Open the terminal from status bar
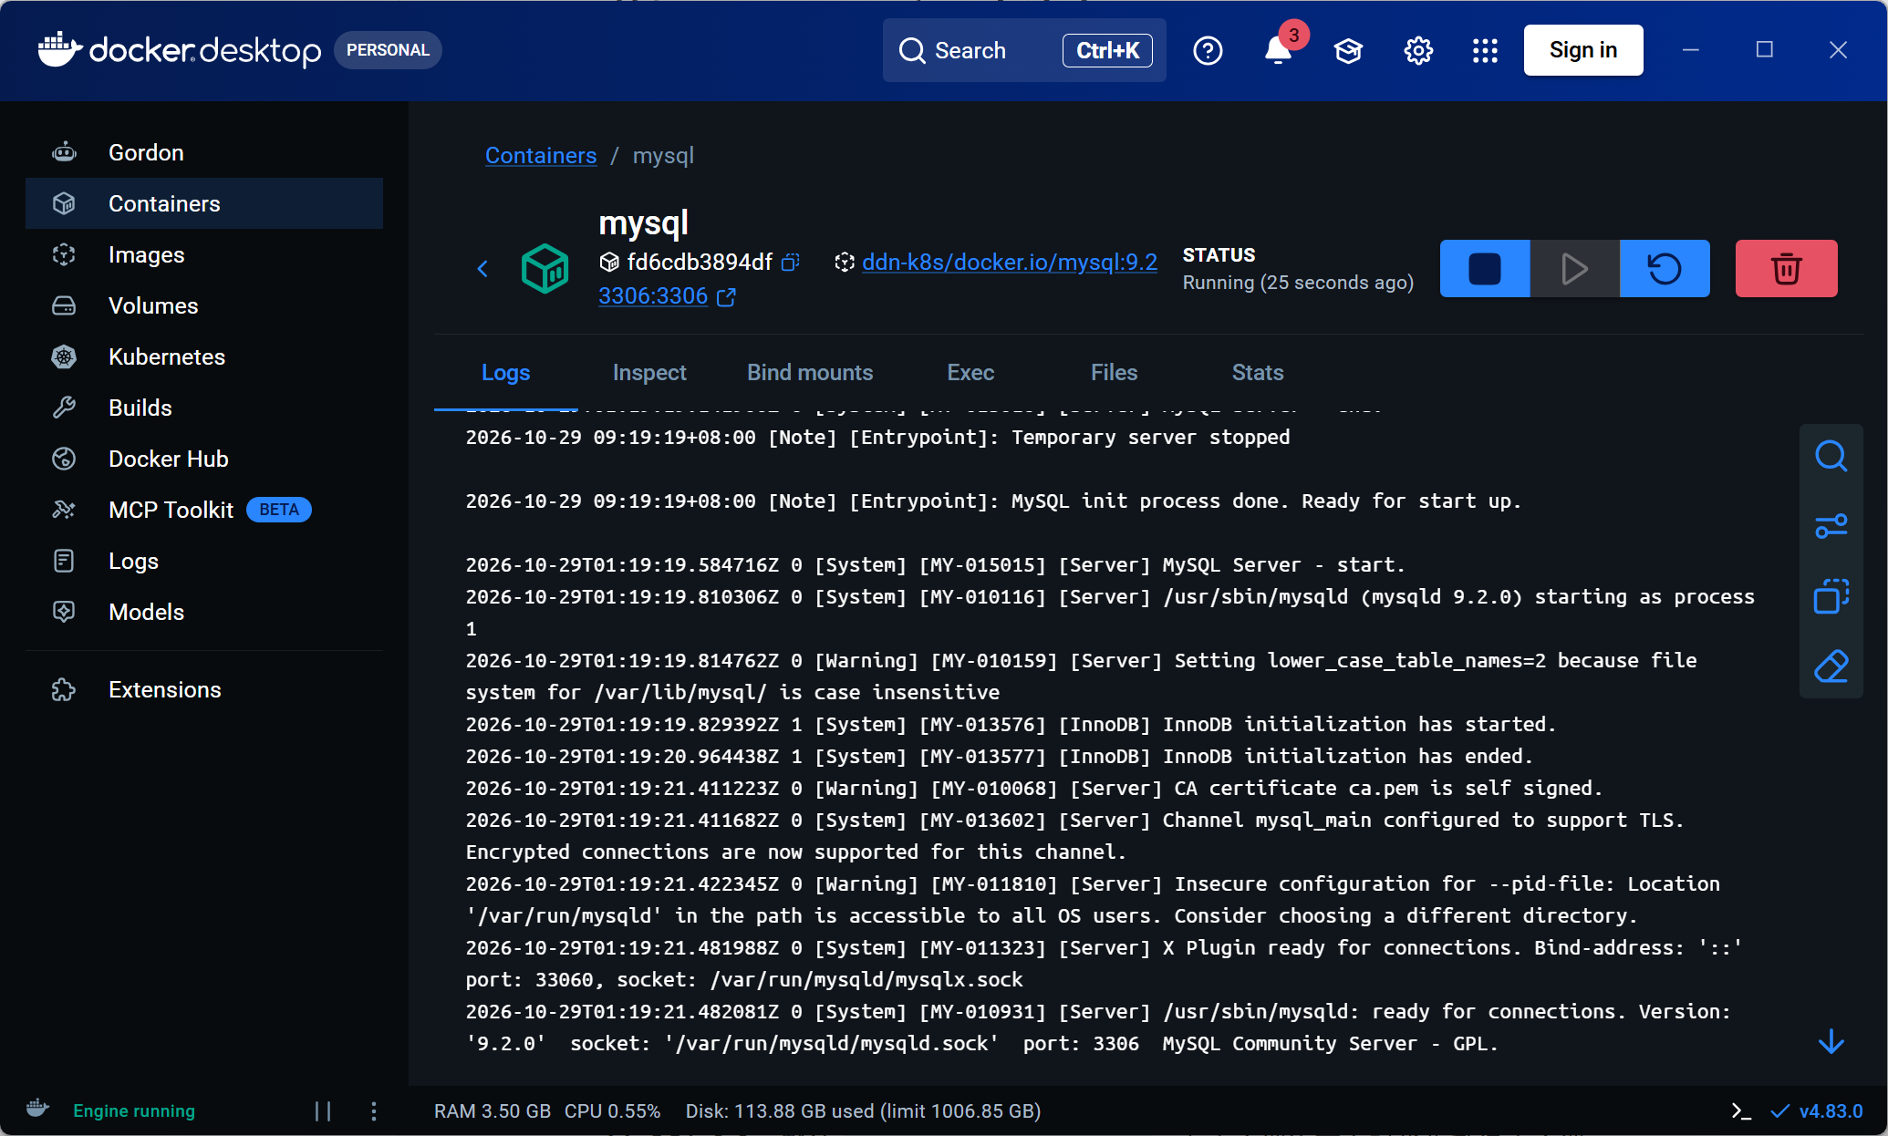Viewport: 1888px width, 1136px height. pyautogui.click(x=1741, y=1110)
